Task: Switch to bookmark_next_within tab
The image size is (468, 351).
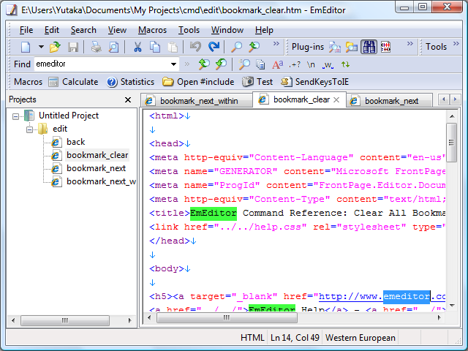Action: click(197, 101)
